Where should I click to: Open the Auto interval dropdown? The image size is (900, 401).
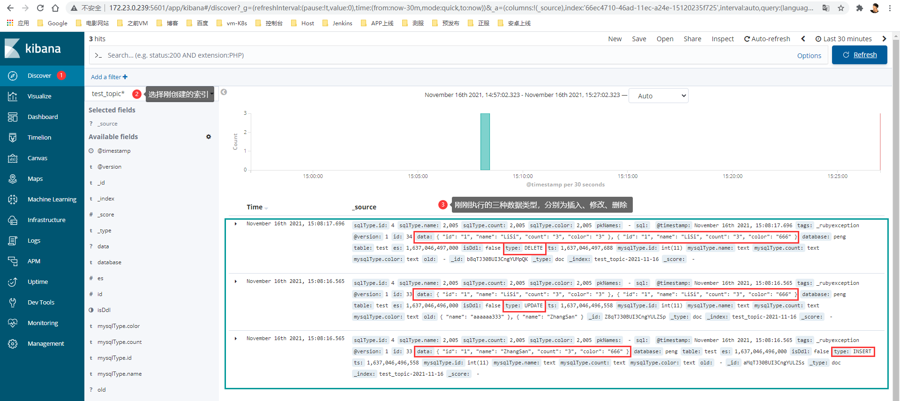(x=658, y=96)
